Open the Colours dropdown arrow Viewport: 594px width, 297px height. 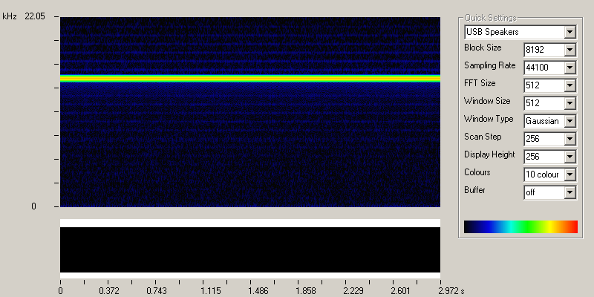pos(569,174)
